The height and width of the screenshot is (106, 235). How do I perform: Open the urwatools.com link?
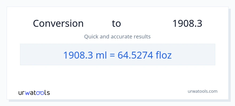pyautogui.click(x=202, y=91)
